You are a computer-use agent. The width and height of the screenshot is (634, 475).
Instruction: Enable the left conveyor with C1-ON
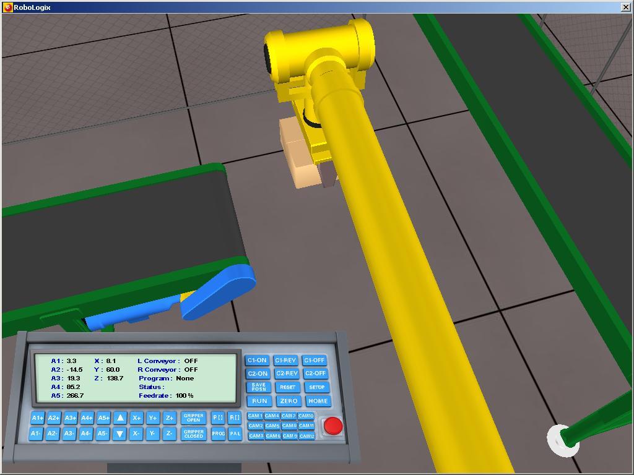pos(257,360)
